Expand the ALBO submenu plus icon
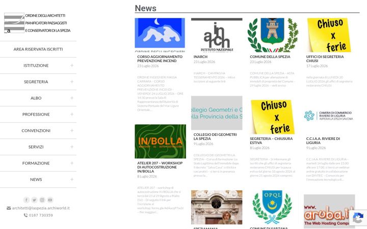Screen dimensions: 367x229 [72, 98]
